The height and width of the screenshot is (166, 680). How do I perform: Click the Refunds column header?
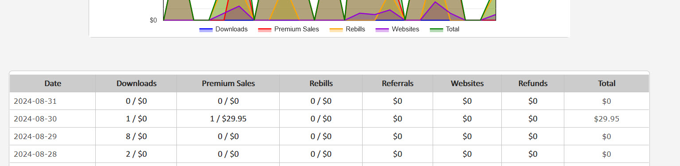pyautogui.click(x=533, y=83)
